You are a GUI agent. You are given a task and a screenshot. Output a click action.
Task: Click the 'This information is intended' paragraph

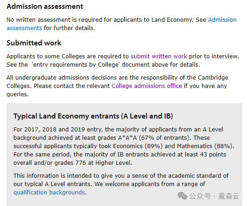coord(121,184)
